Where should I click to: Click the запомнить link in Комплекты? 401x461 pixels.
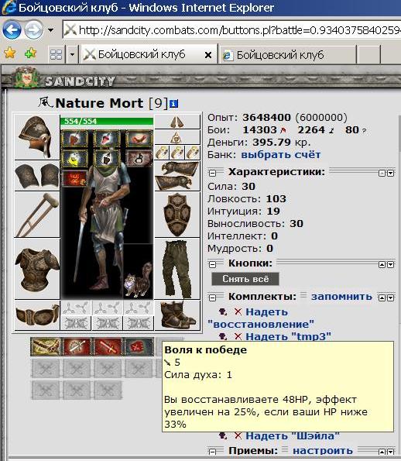point(341,297)
